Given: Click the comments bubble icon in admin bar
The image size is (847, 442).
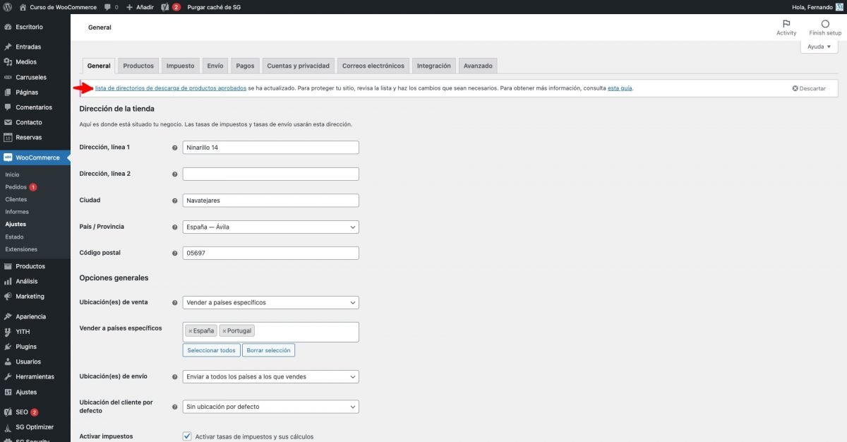Looking at the screenshot, I should click(107, 7).
